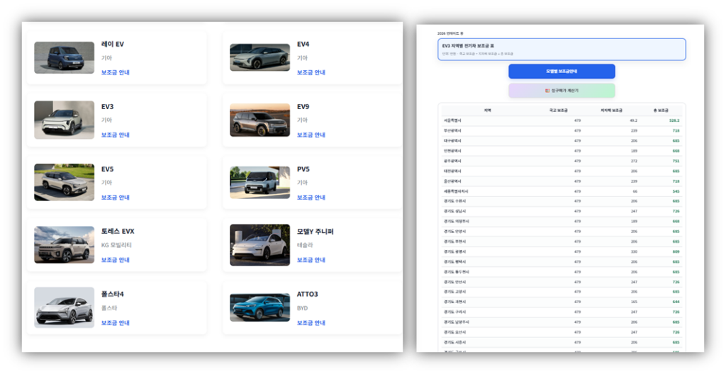The width and height of the screenshot is (726, 374).
Task: Click the 모델별 보조금안내 blue button
Action: 562,72
